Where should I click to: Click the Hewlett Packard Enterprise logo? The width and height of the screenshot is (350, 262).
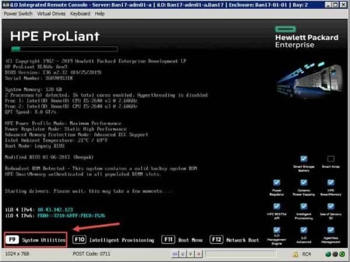click(307, 37)
